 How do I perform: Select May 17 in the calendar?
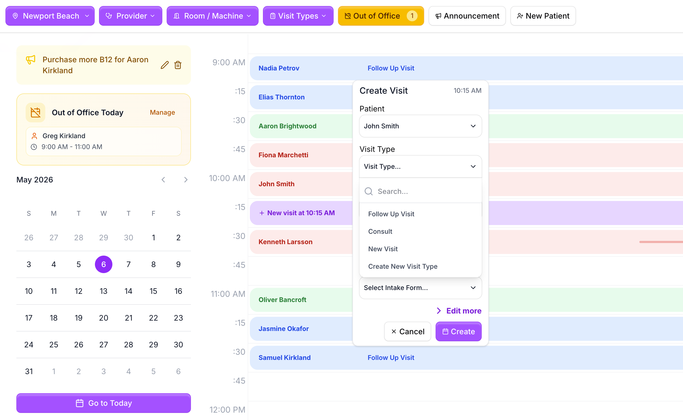click(29, 318)
